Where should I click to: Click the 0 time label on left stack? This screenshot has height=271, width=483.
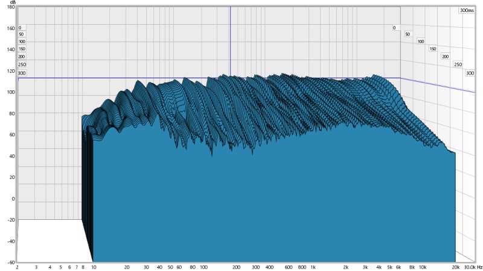coord(20,28)
